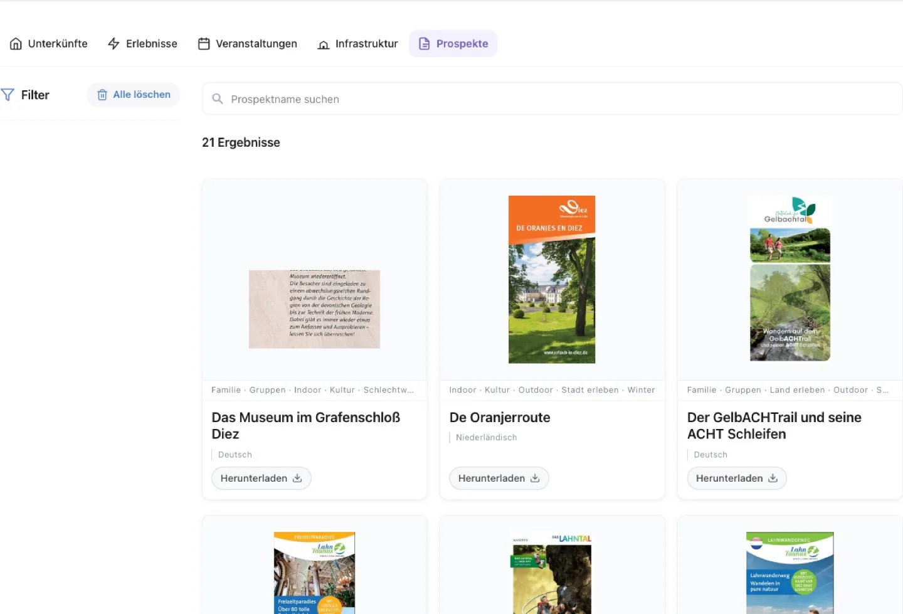The height and width of the screenshot is (614, 903).
Task: Click the title Das Museum im Grafenschloß Diez
Action: pos(306,426)
